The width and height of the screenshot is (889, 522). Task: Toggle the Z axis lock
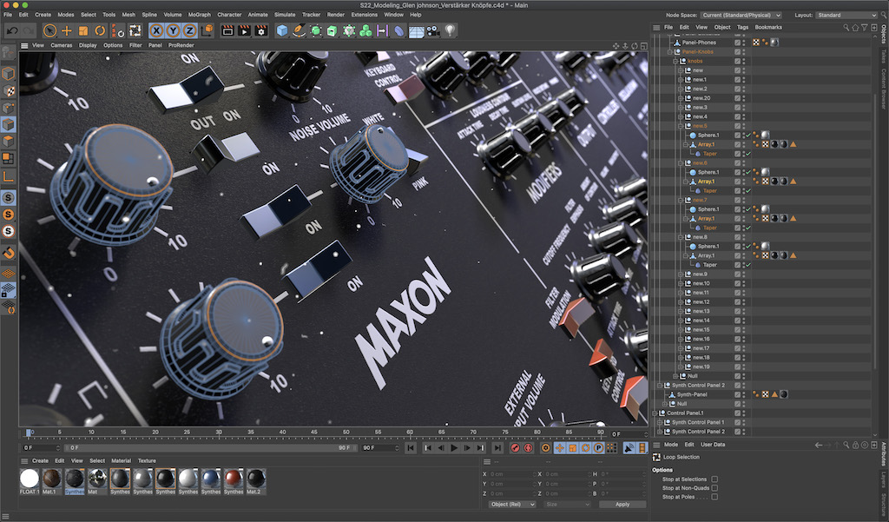coord(189,30)
